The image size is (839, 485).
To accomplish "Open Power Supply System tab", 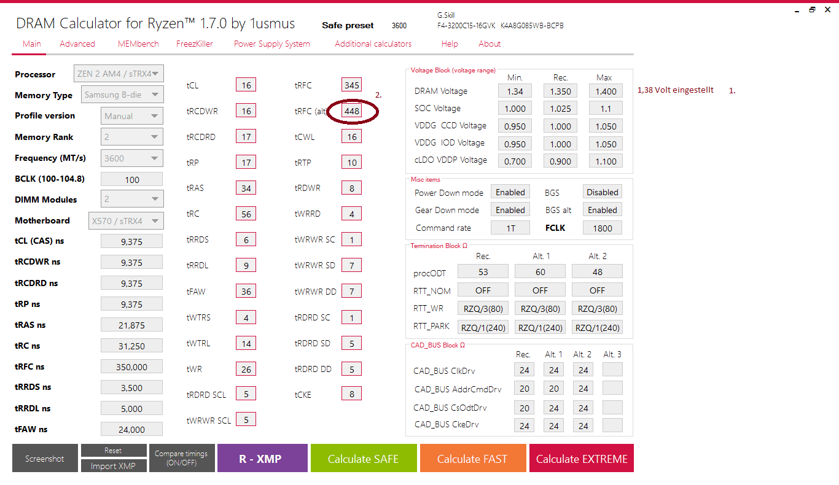I will 272,44.
